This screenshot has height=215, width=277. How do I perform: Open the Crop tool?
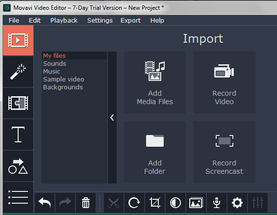point(155,203)
